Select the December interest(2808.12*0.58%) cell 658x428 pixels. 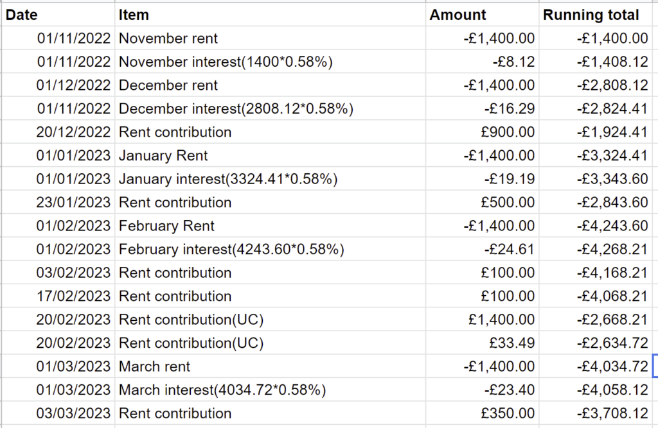(236, 109)
